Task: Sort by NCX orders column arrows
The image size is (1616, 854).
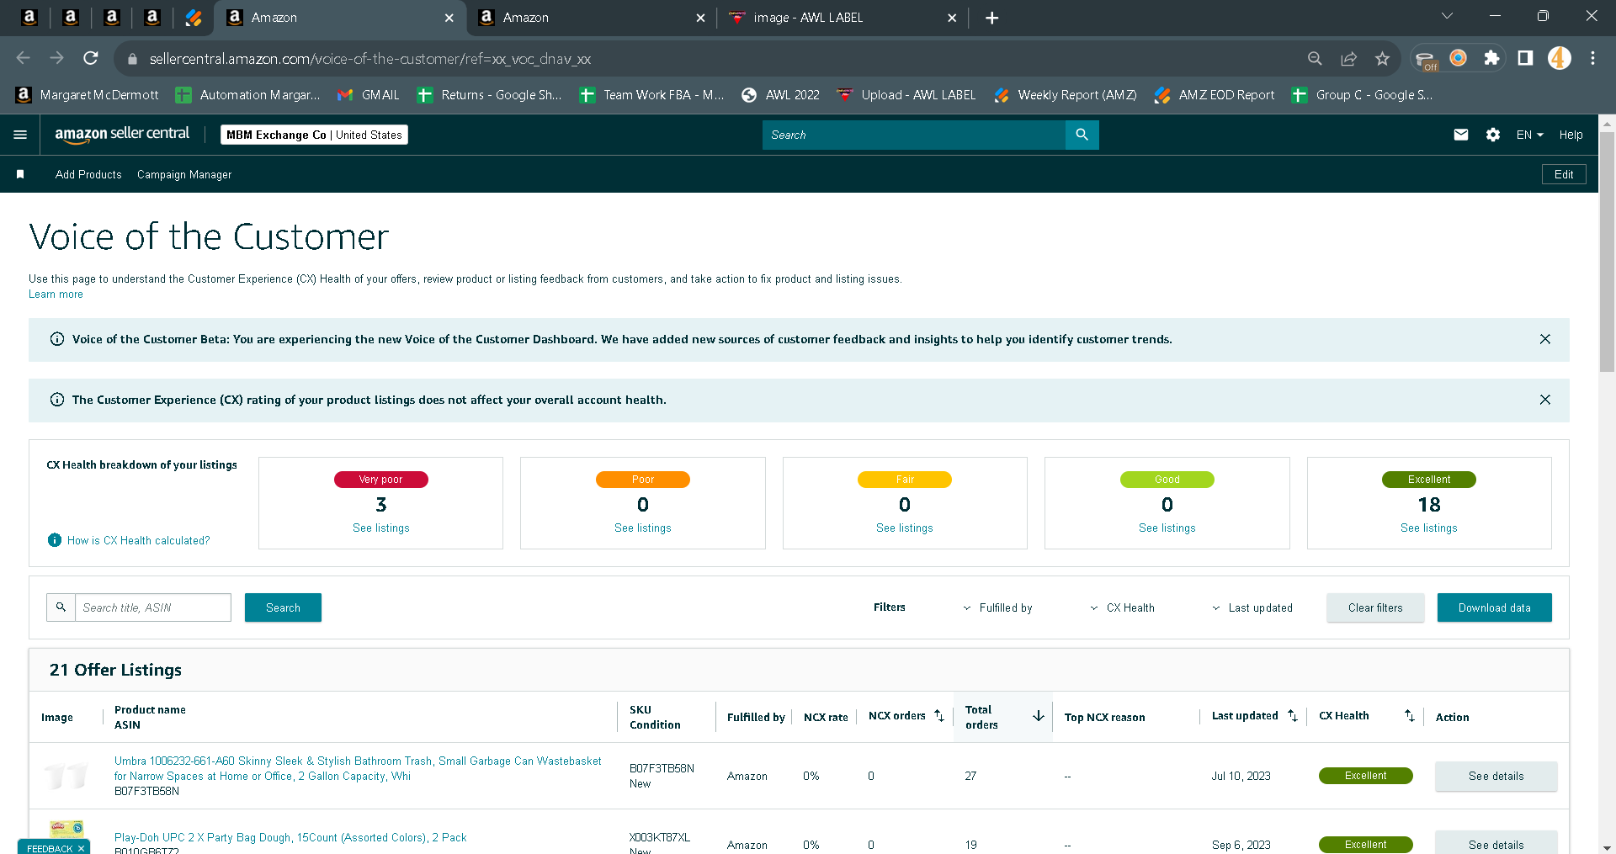Action: (x=939, y=716)
